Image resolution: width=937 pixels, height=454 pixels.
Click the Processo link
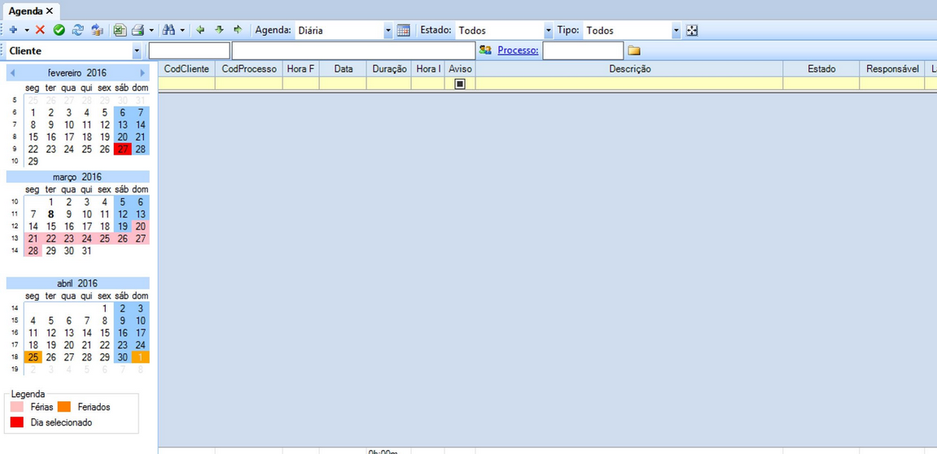[x=518, y=50]
